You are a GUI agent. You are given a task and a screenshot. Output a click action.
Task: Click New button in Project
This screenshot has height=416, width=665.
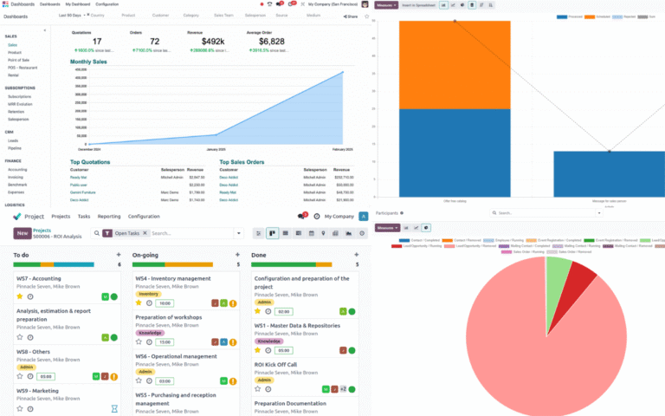click(x=23, y=233)
